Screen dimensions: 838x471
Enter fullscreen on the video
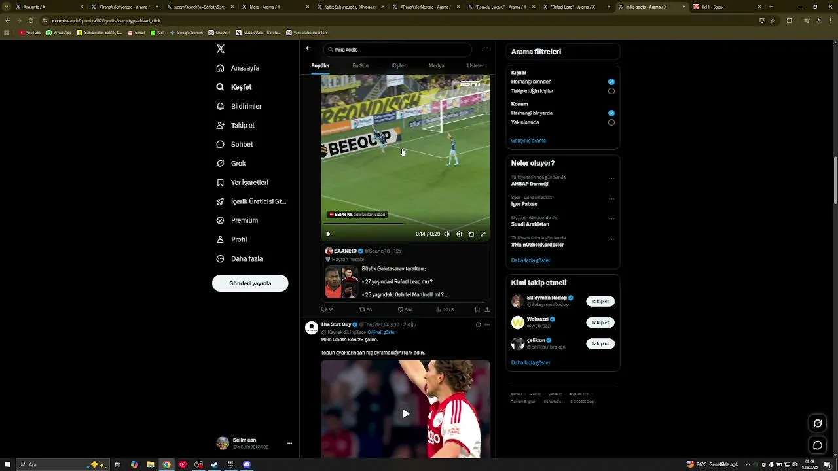pos(483,234)
